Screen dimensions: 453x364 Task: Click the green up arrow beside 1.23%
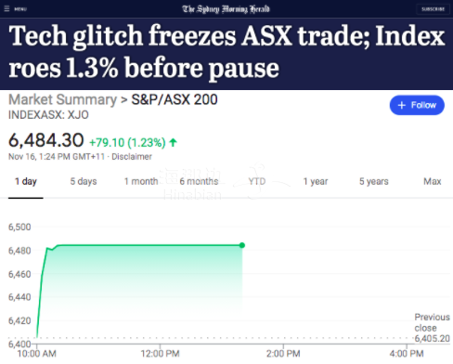[x=174, y=143]
